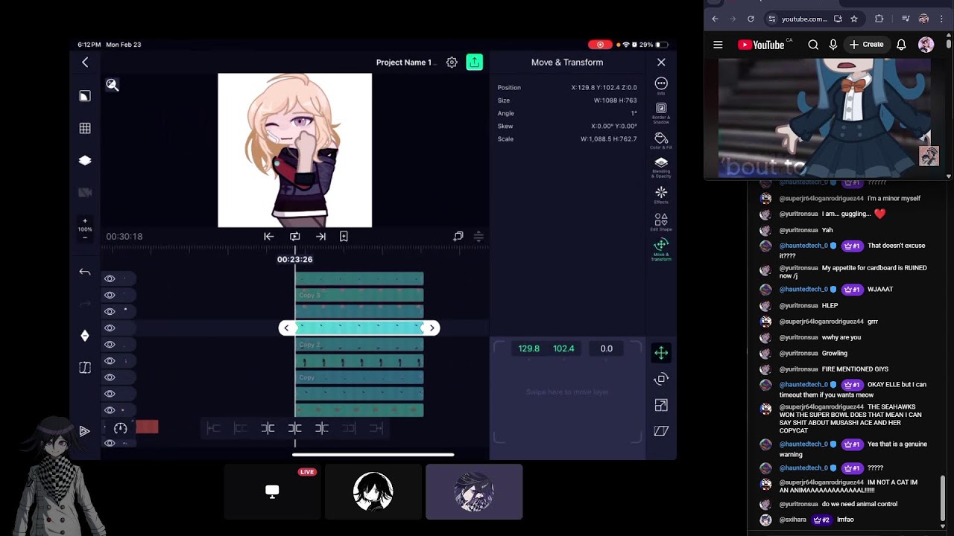The image size is (954, 536).
Task: Click the YouTube Create button
Action: pos(866,45)
